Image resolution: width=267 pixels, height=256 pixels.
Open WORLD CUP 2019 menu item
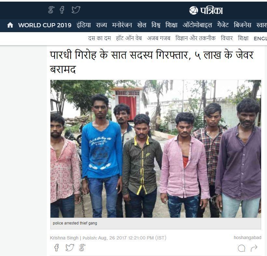click(x=45, y=25)
